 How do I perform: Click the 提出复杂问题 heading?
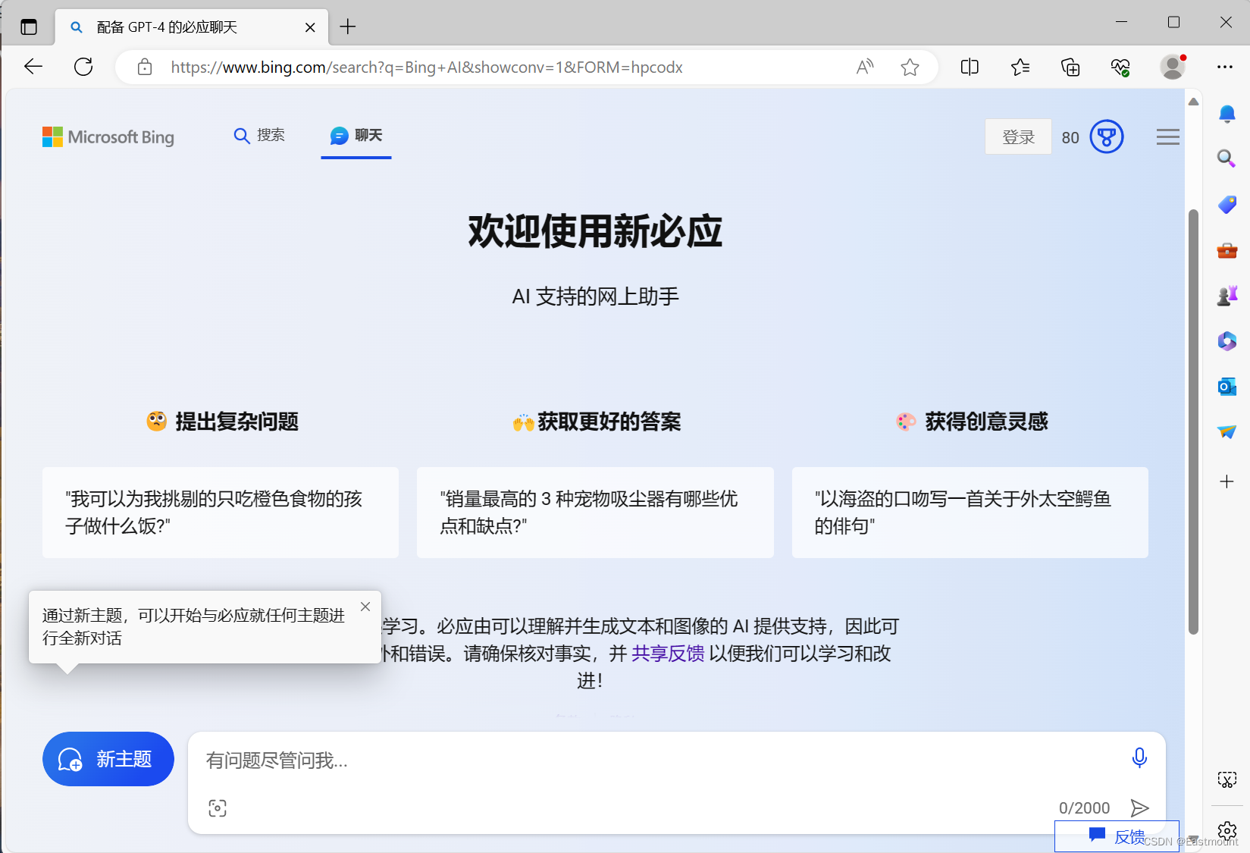(223, 422)
